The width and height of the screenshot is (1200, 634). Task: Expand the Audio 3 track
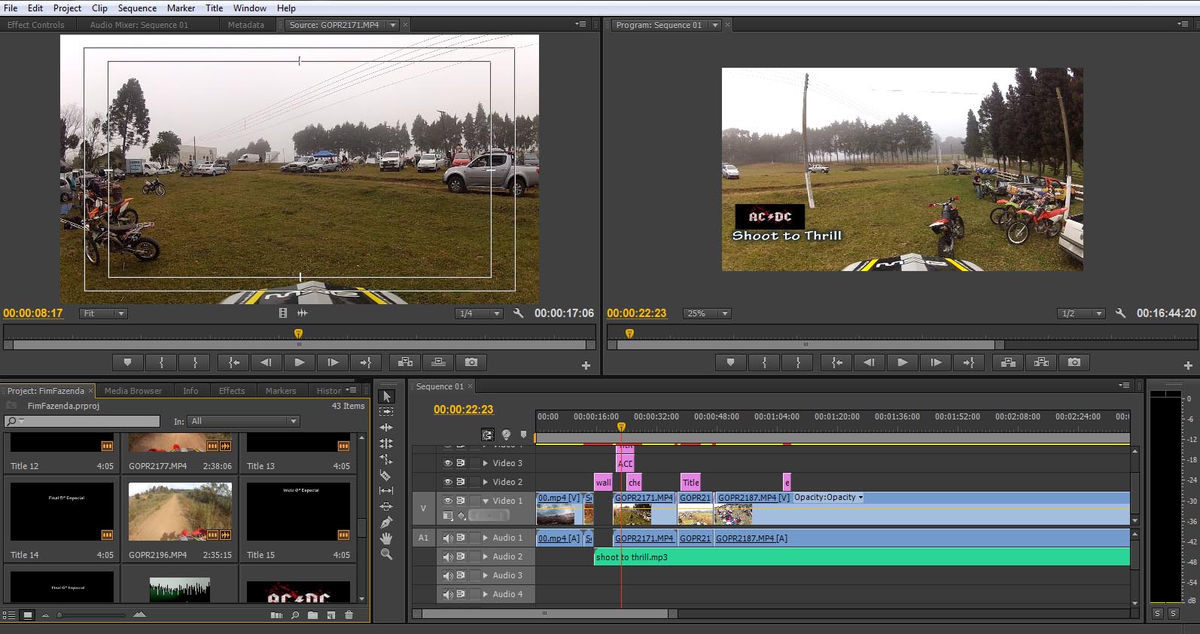486,575
